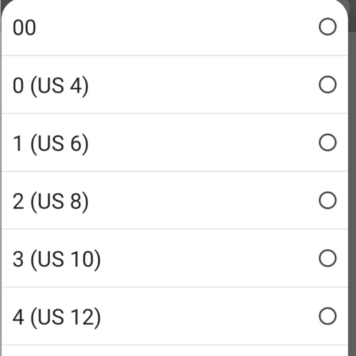Tap the "00" size label text
This screenshot has height=356, width=356.
point(24,28)
